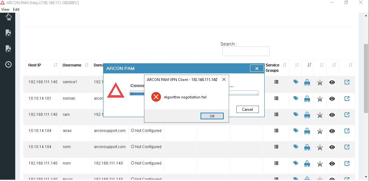Image resolution: width=369 pixels, height=181 pixels.
Task: Open service groups list for anas row
Action: coord(276,130)
